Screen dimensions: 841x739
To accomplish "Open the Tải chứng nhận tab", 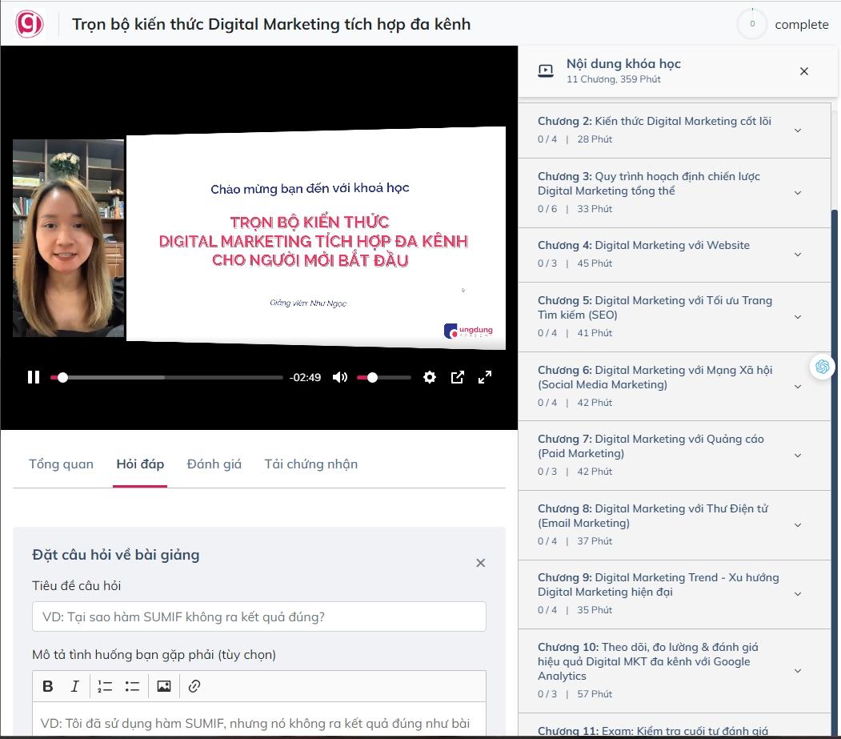I will click(x=310, y=464).
